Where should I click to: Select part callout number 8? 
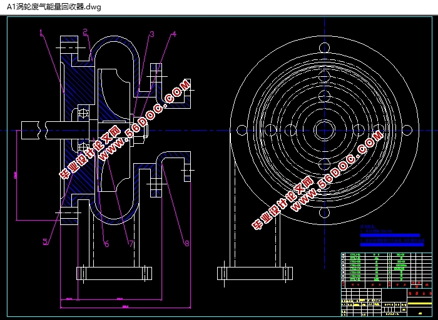coord(186,244)
